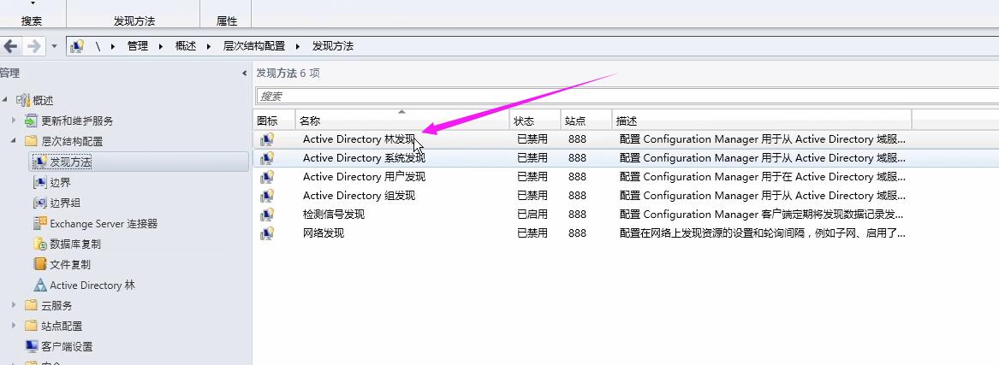Click the icon of Active Directory 林发现 row
Screen dimensions: 999x365
click(267, 139)
